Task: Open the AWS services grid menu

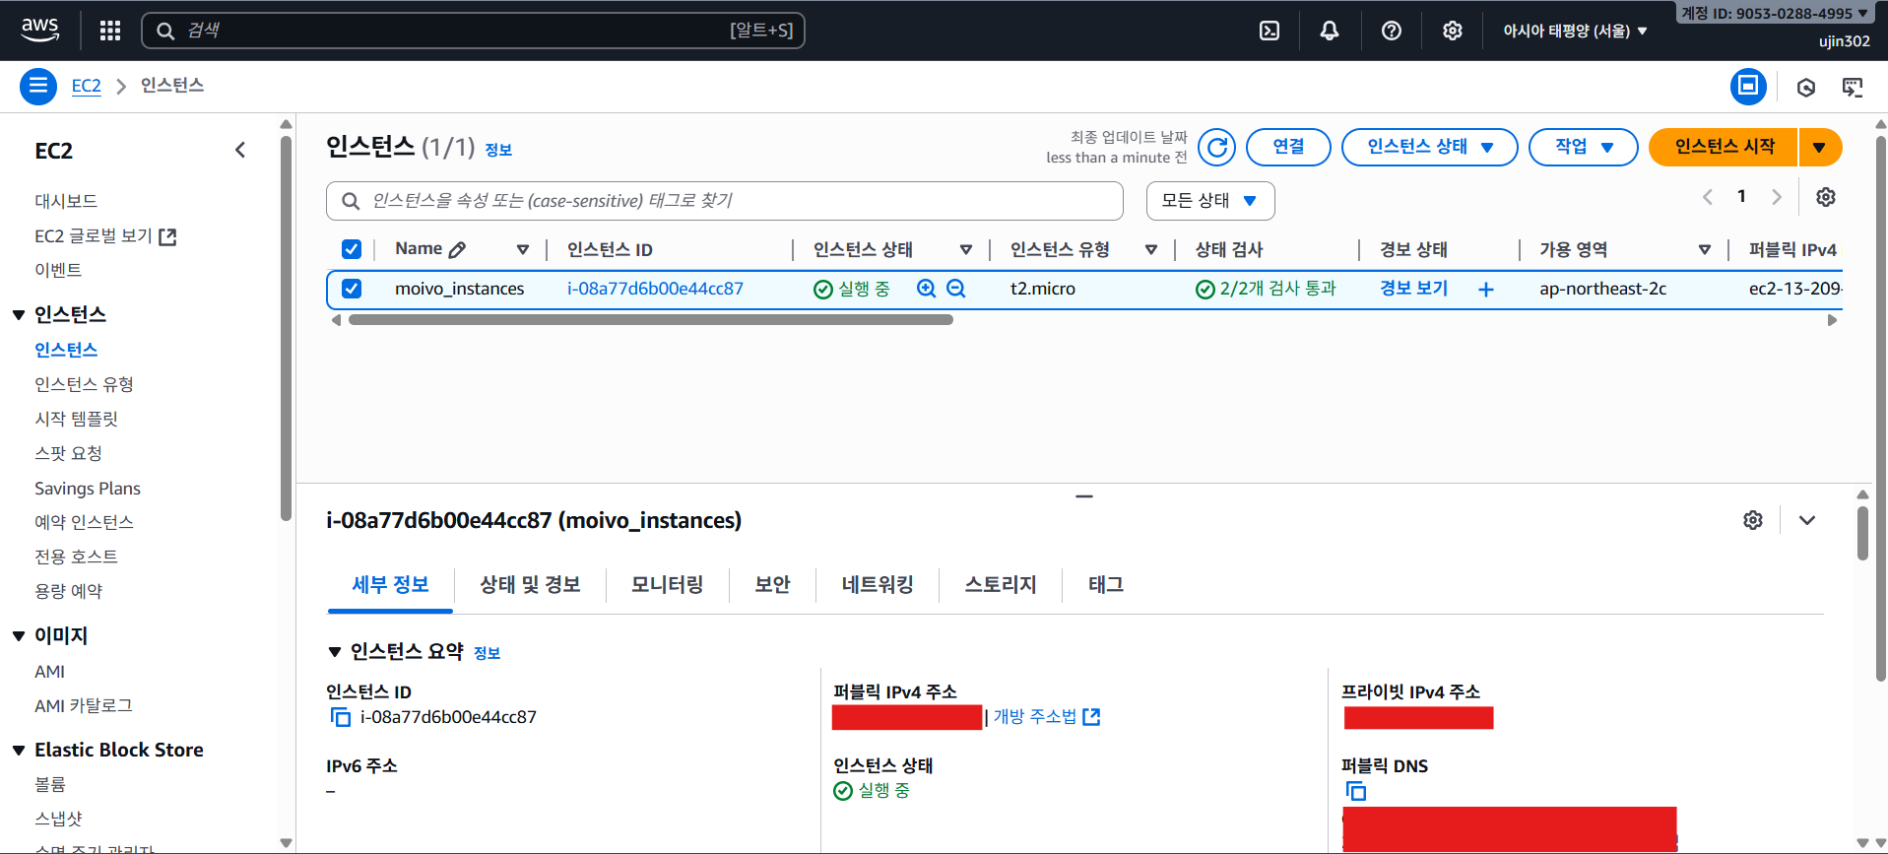Action: [x=110, y=31]
